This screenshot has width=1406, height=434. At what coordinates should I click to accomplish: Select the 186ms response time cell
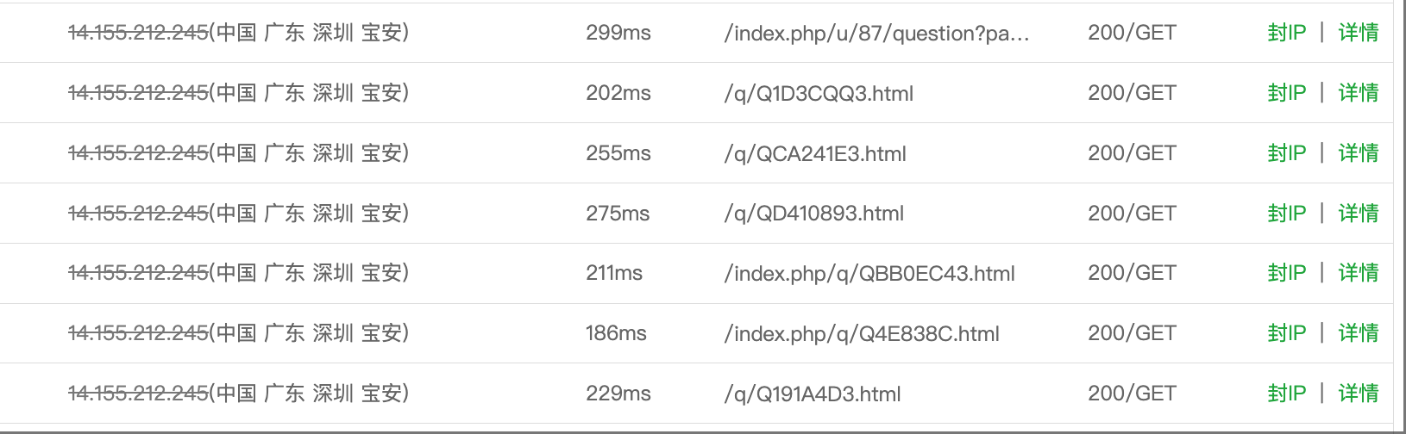(616, 333)
